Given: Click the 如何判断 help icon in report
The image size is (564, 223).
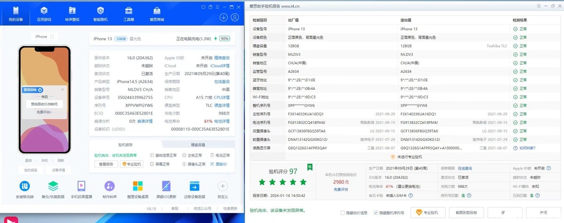Looking at the screenshot, I should (x=516, y=148).
